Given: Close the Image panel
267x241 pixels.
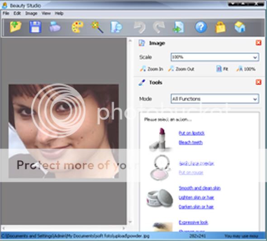Looking at the screenshot, I should coord(258,43).
